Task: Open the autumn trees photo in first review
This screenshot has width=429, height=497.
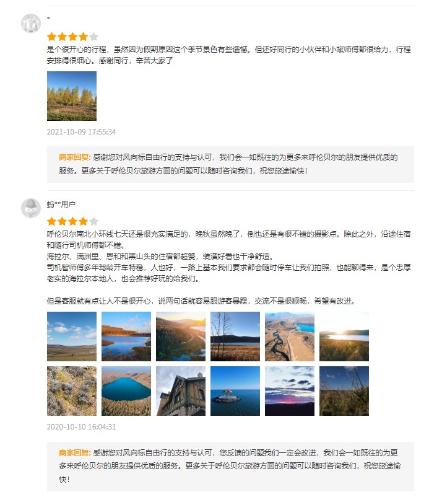Action: click(x=72, y=96)
